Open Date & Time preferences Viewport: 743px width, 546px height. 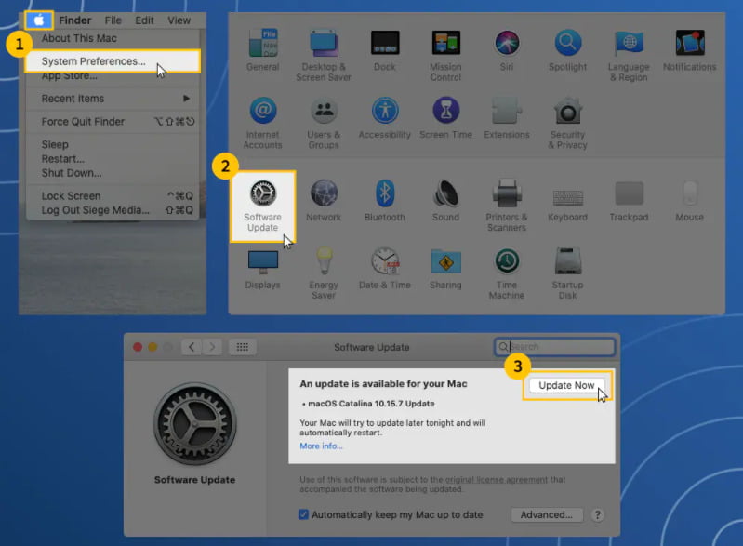pyautogui.click(x=385, y=260)
